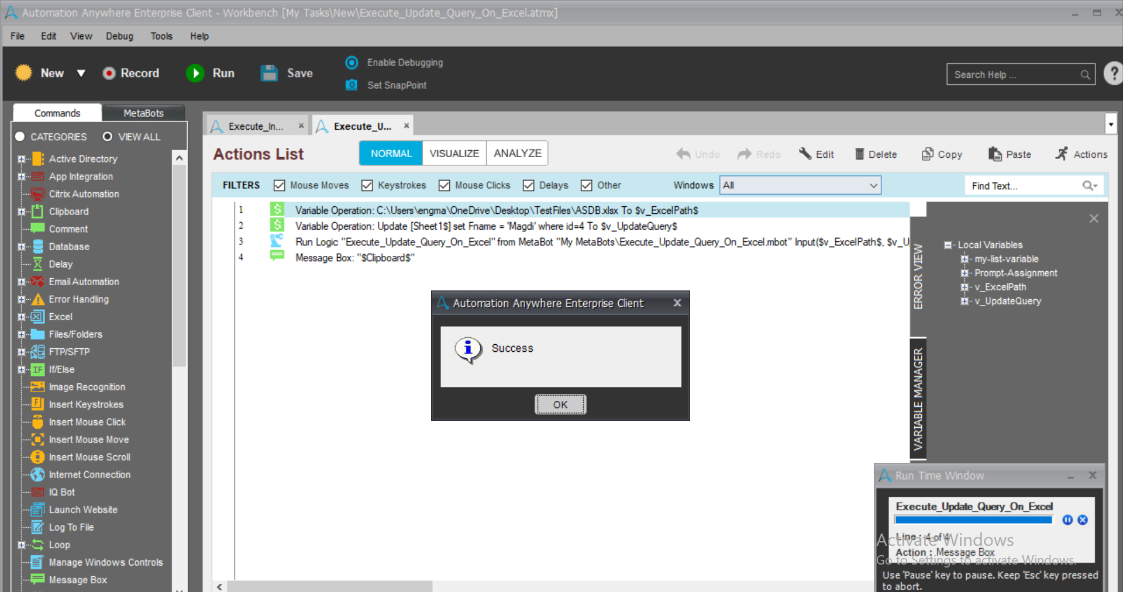Click the Image Recognition command icon
The height and width of the screenshot is (592, 1123).
38,387
